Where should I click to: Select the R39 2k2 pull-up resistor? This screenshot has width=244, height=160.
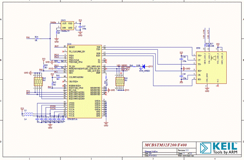click(x=44, y=66)
